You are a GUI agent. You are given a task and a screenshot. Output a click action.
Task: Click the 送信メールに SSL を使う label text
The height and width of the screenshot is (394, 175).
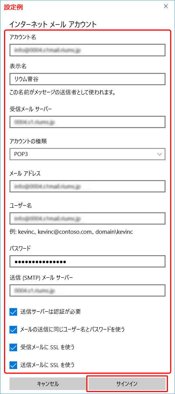point(47,365)
